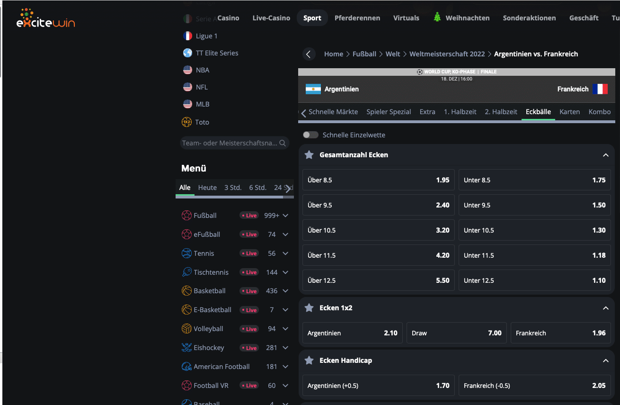Bet on Draw corners at 7.00
This screenshot has width=620, height=405.
tap(457, 333)
